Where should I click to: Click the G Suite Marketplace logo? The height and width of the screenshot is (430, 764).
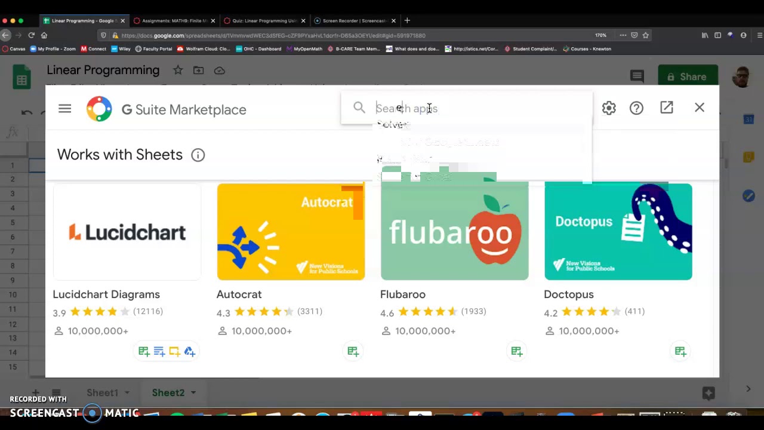[x=99, y=109]
